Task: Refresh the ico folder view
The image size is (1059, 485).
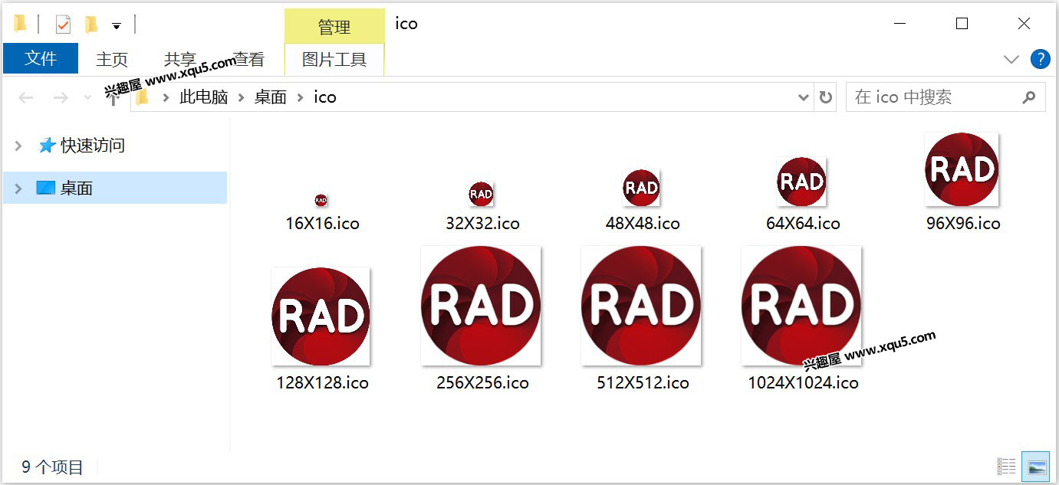Action: (x=826, y=98)
